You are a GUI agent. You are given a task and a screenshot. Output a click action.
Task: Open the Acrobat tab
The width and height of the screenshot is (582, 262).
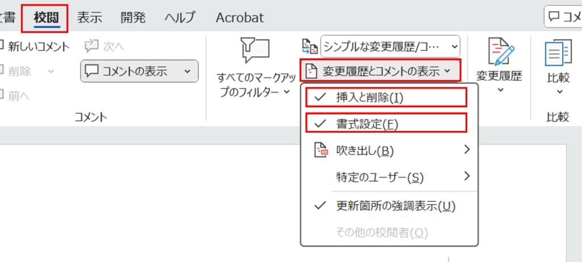coord(240,18)
